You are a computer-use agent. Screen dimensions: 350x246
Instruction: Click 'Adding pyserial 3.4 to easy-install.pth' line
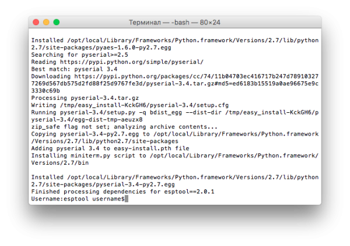110,148
